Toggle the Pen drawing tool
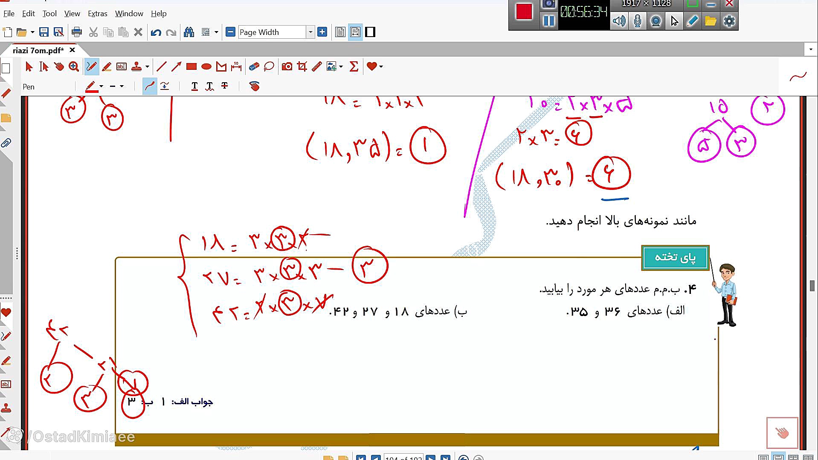 92,66
